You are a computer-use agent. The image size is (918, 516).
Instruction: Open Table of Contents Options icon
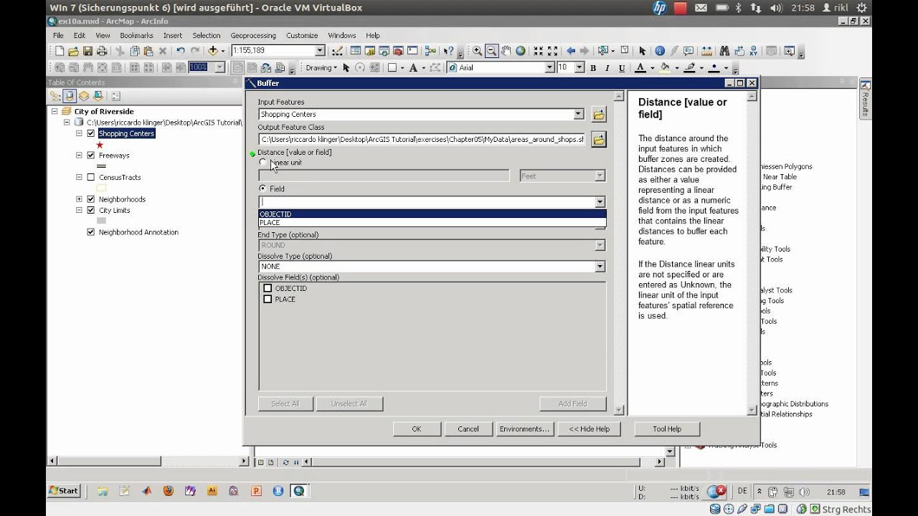pos(115,96)
